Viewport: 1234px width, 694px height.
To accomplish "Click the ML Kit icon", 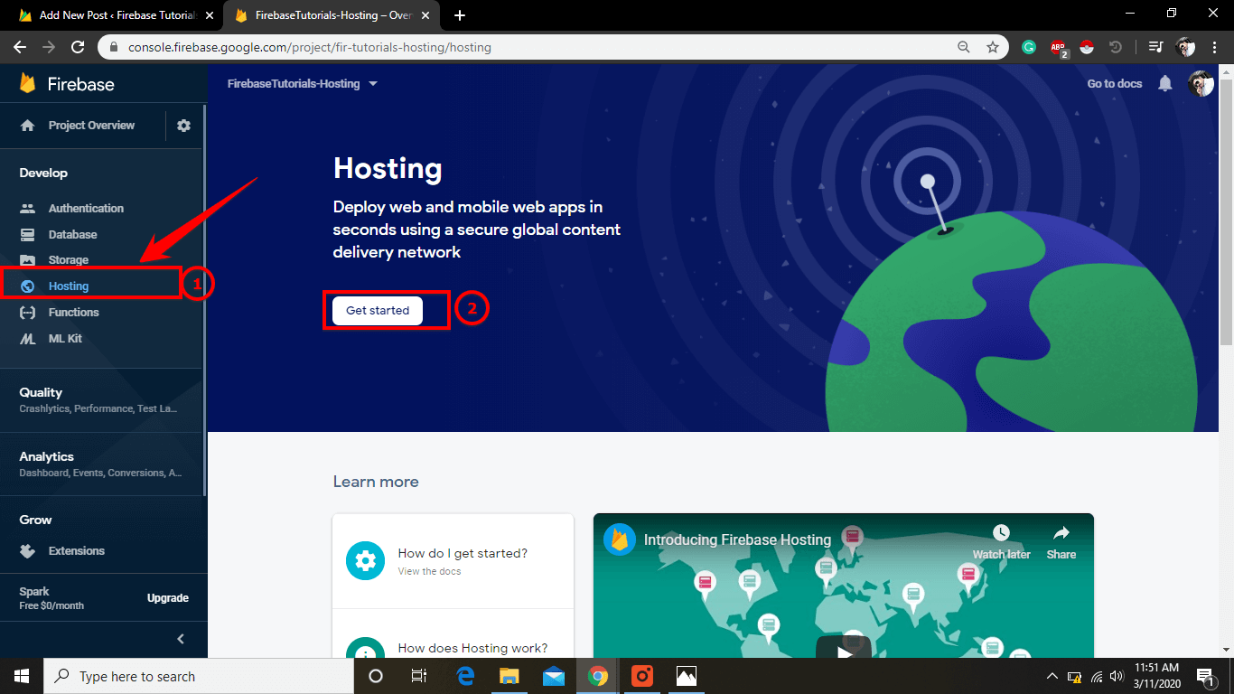I will click(28, 339).
